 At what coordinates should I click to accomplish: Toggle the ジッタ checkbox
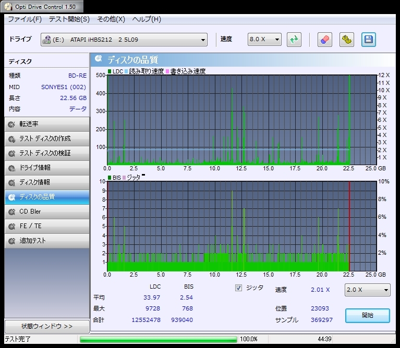pos(239,288)
